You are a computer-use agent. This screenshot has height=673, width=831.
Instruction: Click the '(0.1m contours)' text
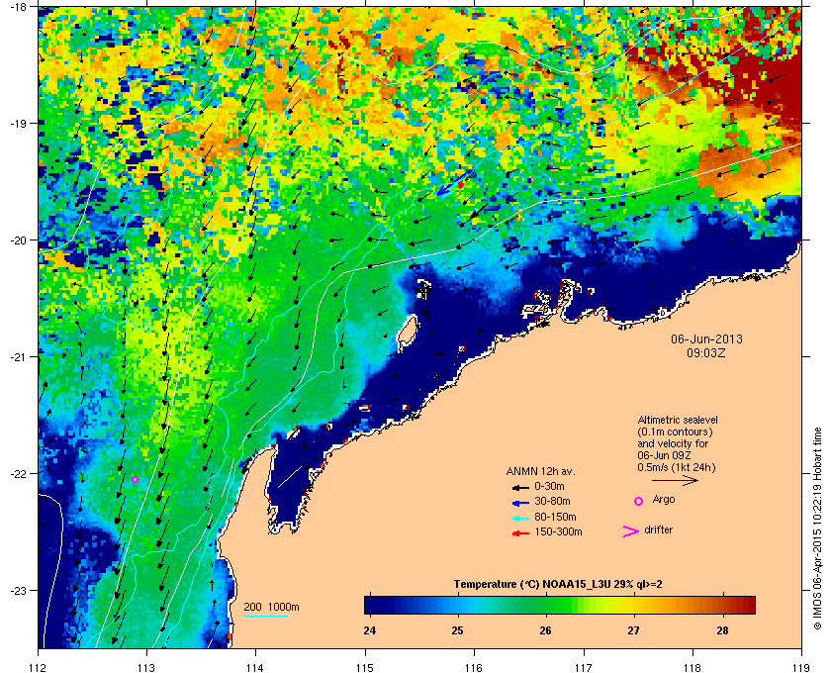pyautogui.click(x=675, y=432)
